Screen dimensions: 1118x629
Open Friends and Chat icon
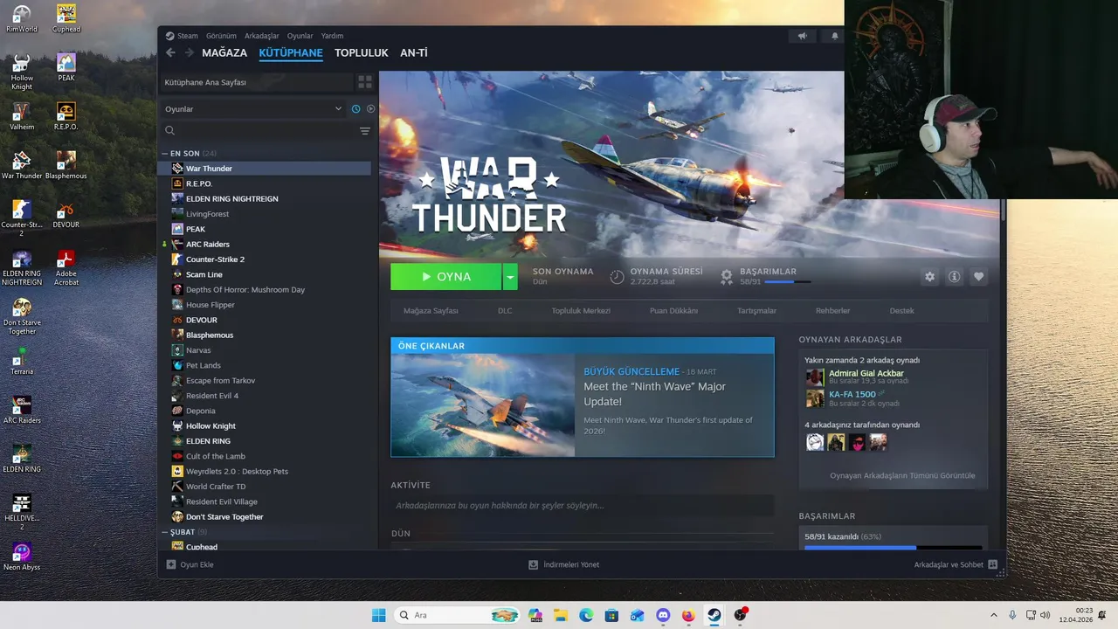tap(992, 564)
